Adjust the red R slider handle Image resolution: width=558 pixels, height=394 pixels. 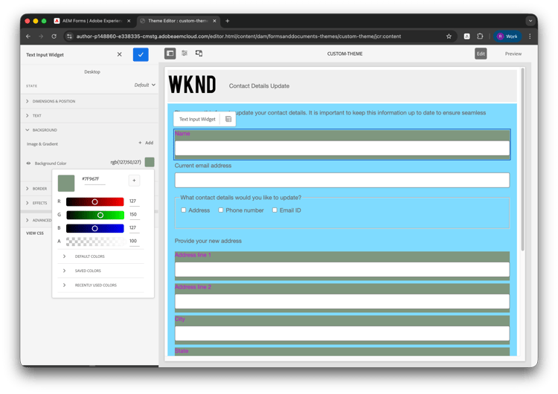coord(94,201)
